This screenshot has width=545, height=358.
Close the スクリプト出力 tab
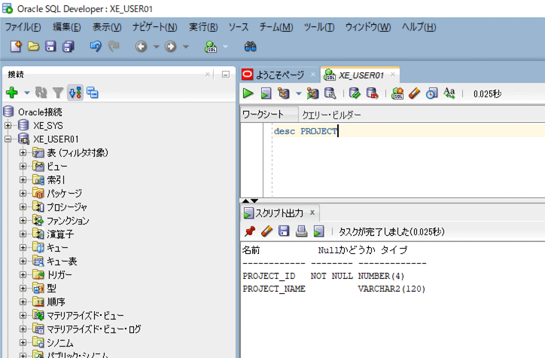[x=312, y=213]
